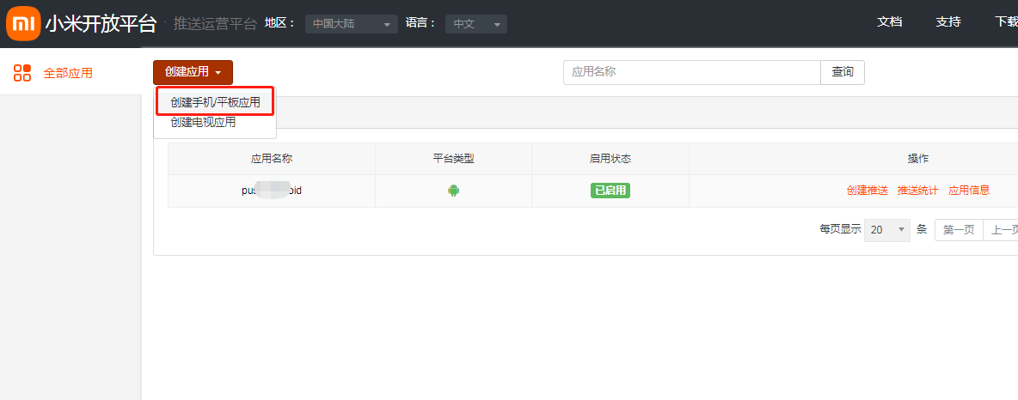Select 全部应用 in the left sidebar
Screen dimensions: 1018x400
coord(68,73)
